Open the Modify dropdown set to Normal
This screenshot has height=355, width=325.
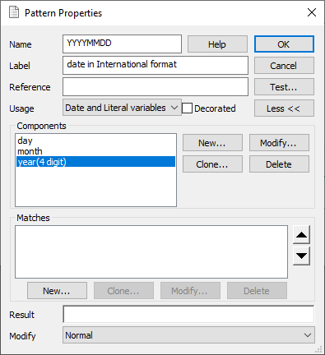(188, 335)
